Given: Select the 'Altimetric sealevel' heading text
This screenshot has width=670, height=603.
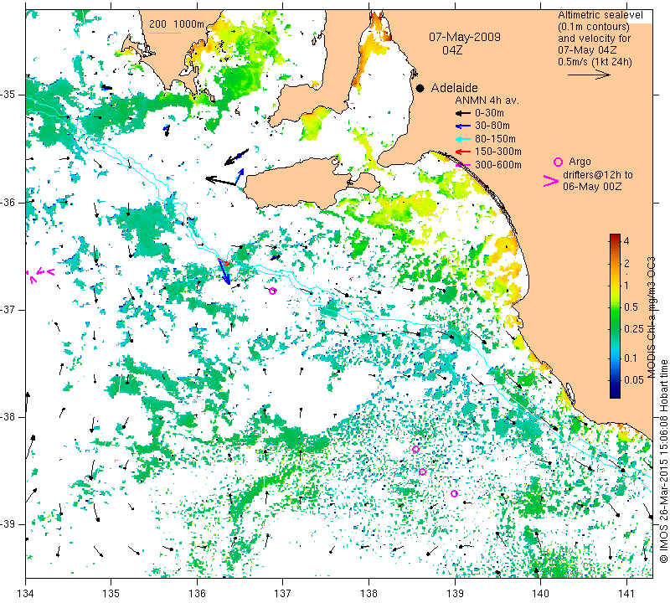Looking at the screenshot, I should (600, 15).
